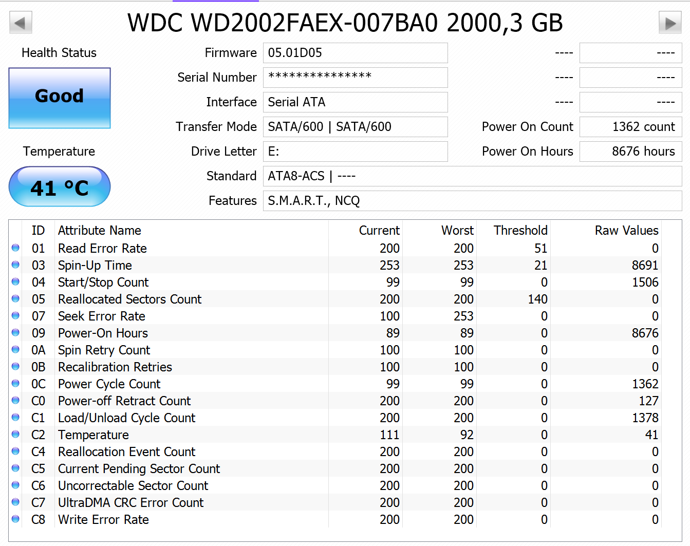This screenshot has height=546, width=690.
Task: Click the status dot for Temperature row
Action: coord(15,434)
